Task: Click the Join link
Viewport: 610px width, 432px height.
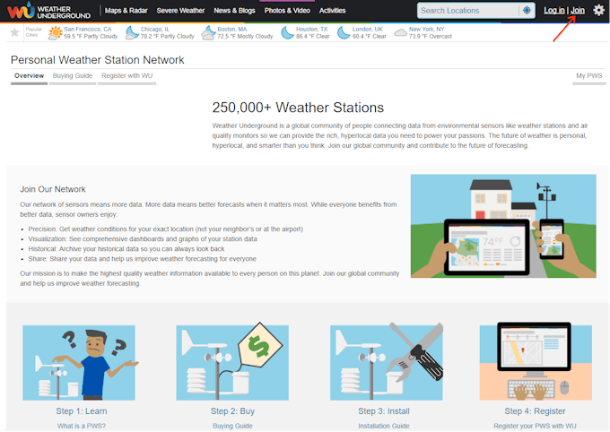Action: click(x=578, y=11)
